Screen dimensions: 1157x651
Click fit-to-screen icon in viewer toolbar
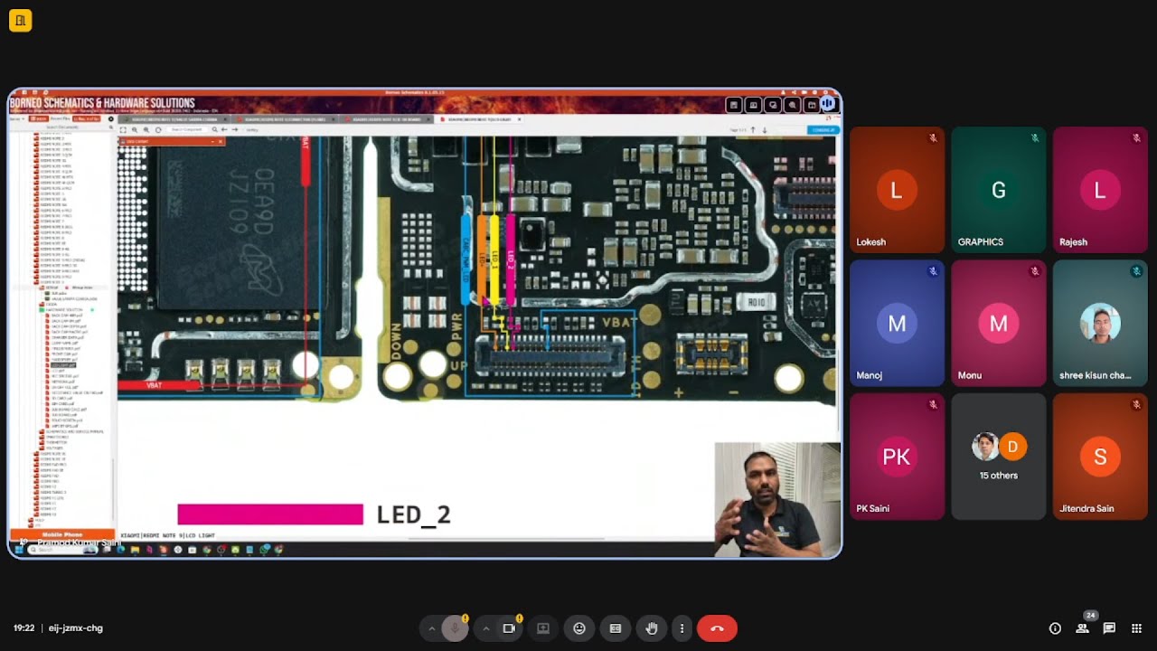coord(123,130)
